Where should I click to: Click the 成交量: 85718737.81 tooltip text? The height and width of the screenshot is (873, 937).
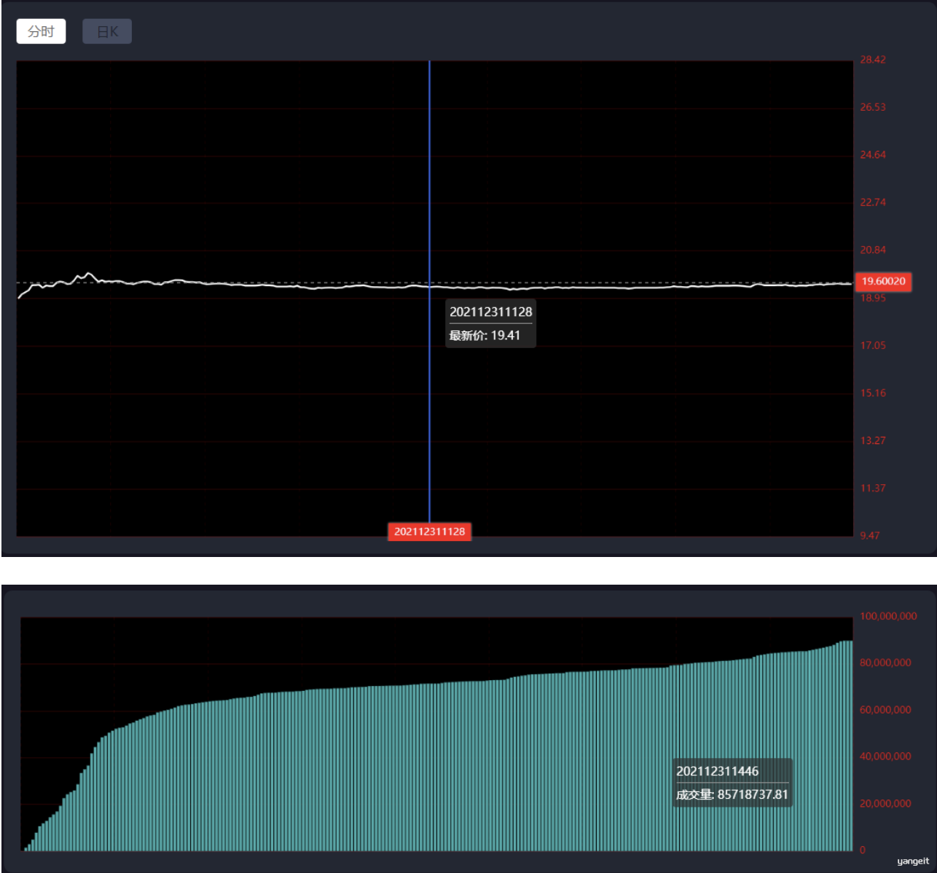[x=732, y=794]
